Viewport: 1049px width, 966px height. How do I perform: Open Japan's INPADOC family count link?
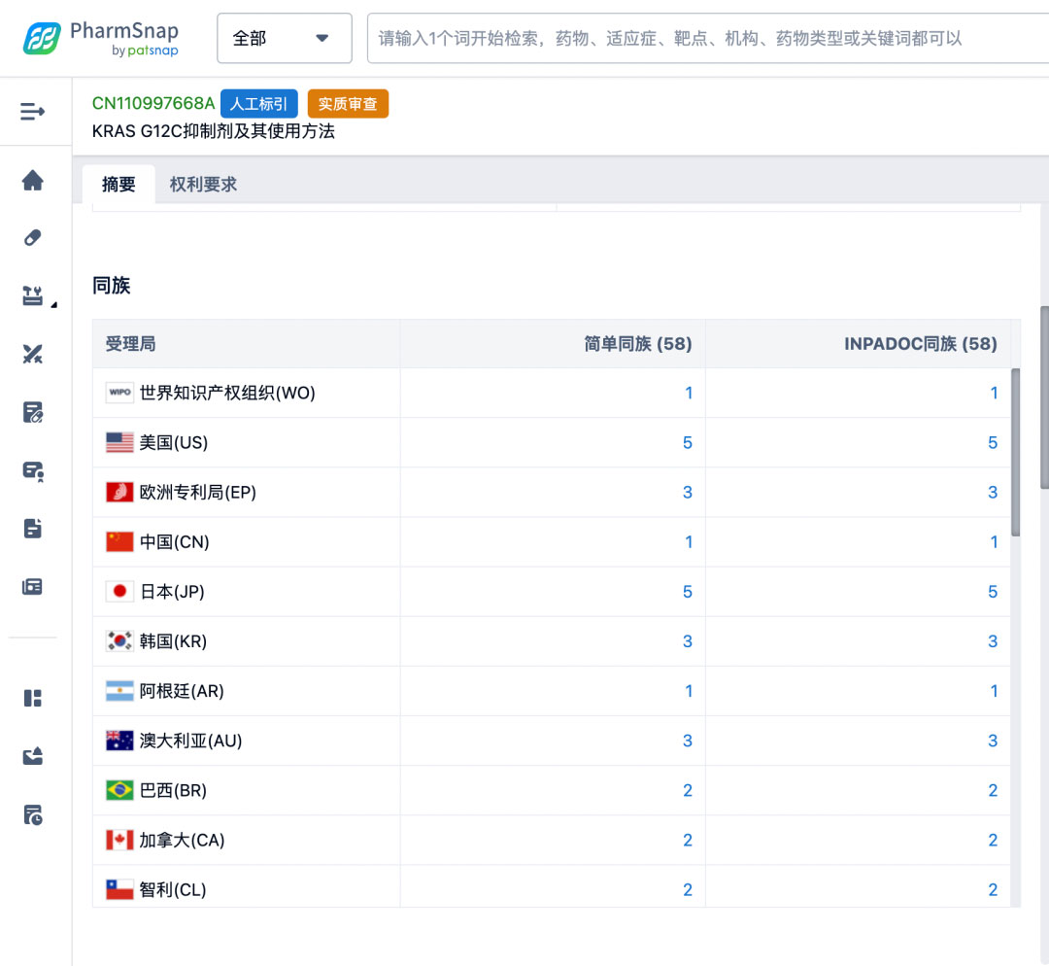[992, 591]
